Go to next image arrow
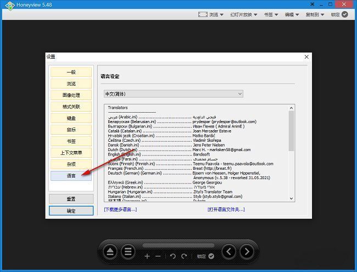This screenshot has width=357, height=272. (x=247, y=252)
